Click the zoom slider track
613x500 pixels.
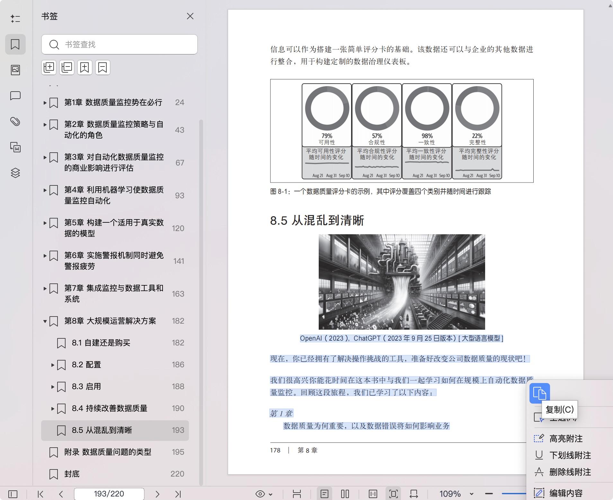514,494
